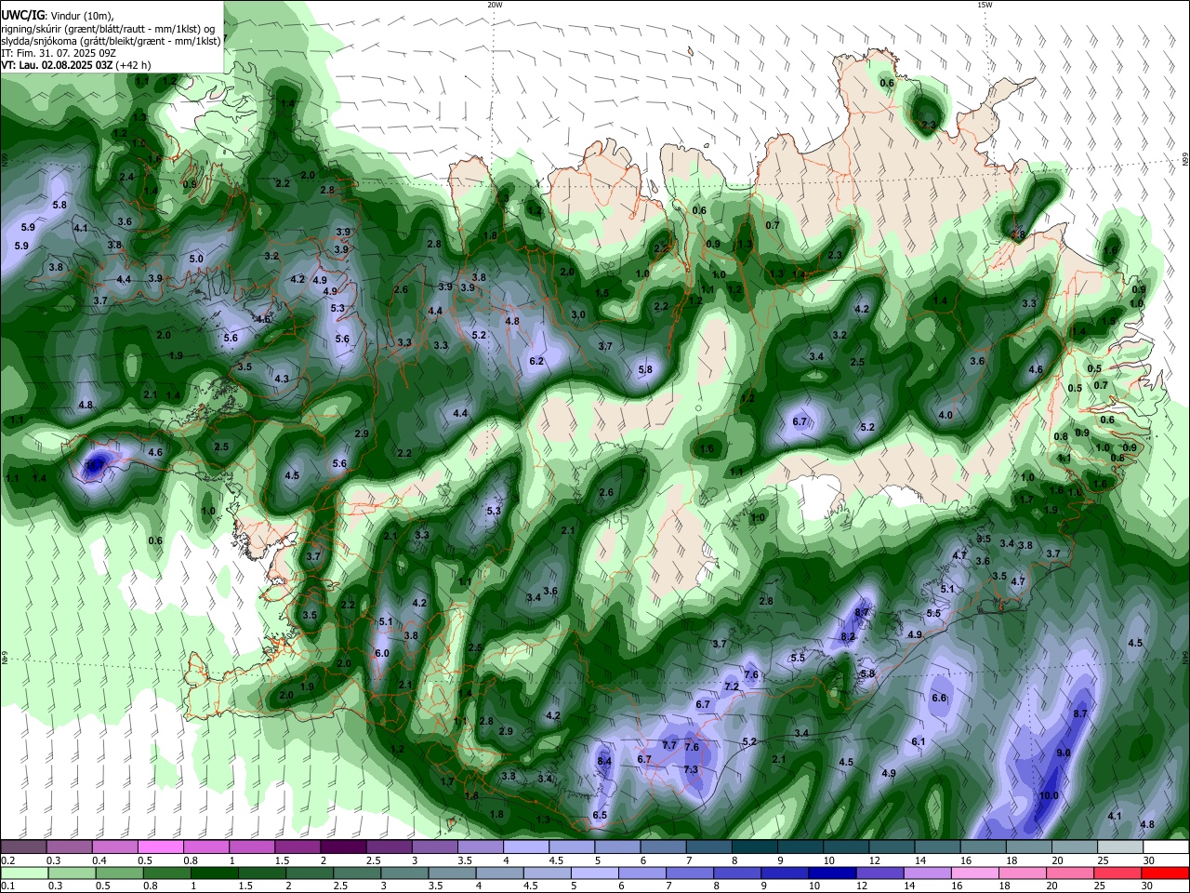The width and height of the screenshot is (1190, 893).
Task: Click the 'UWC/IG: Vindur (10m)' title text
Action: [58, 16]
